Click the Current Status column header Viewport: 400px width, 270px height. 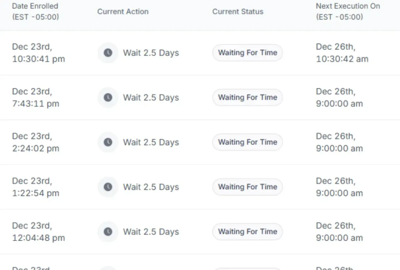pos(238,11)
